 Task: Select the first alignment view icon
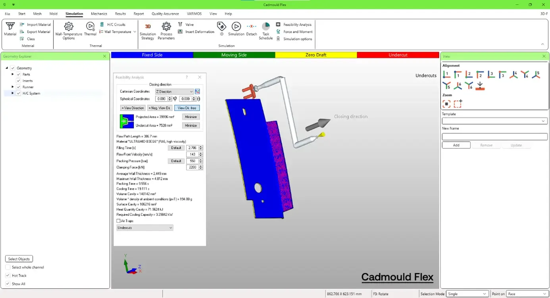[x=446, y=74]
